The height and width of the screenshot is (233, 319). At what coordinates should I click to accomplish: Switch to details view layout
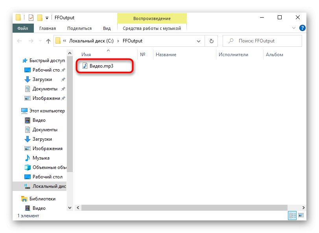point(292,215)
